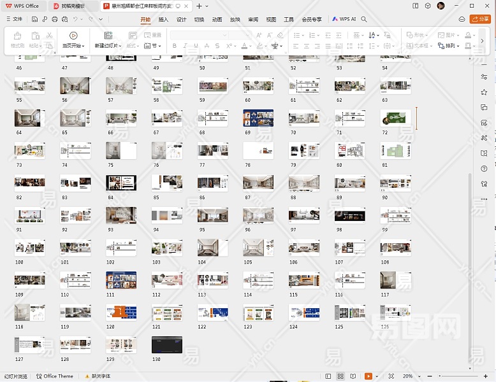Toggle underline text formatting
Screen dimensions: 496x382
[x=195, y=46]
